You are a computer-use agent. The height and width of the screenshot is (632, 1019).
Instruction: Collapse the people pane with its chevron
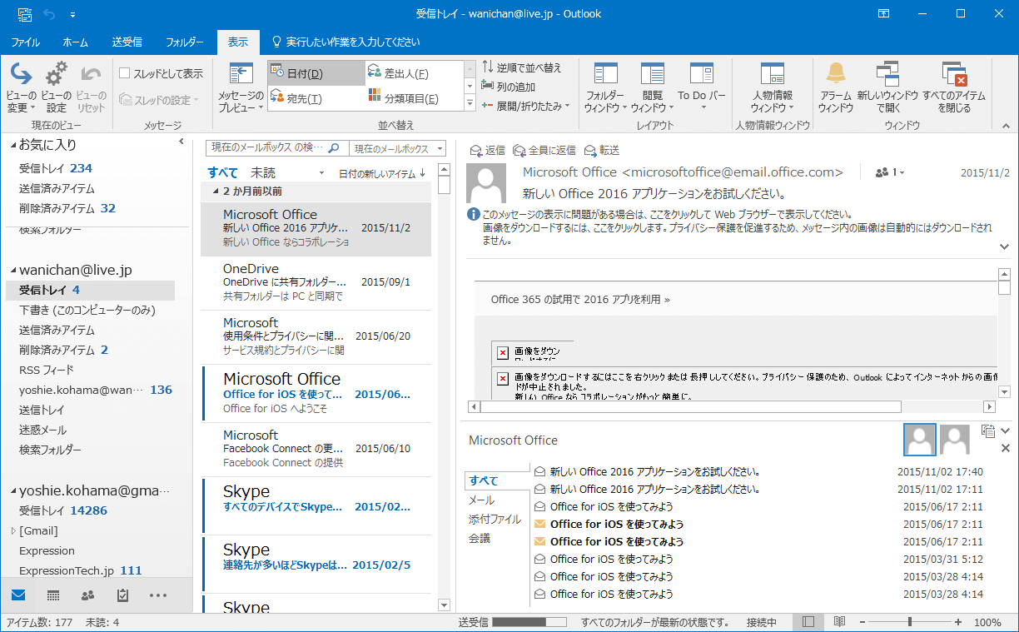(1005, 430)
